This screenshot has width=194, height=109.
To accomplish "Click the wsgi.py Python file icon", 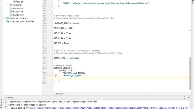I will click(14, 2).
